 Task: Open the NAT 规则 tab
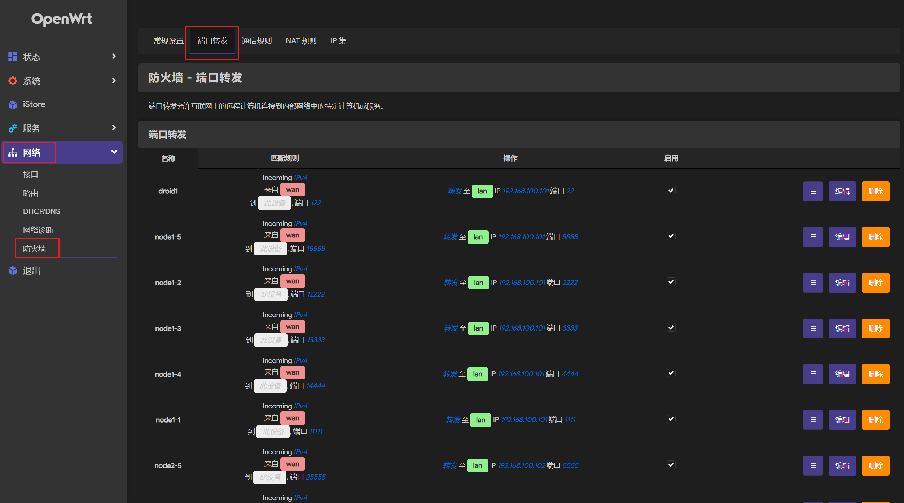[x=301, y=41]
